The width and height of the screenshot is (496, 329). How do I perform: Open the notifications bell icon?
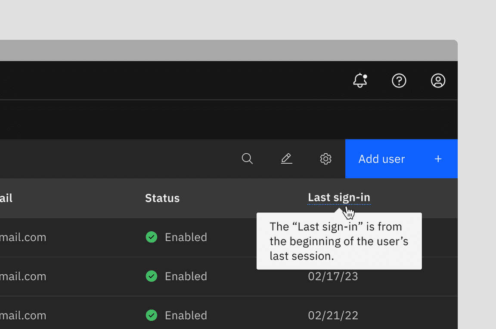pyautogui.click(x=360, y=81)
